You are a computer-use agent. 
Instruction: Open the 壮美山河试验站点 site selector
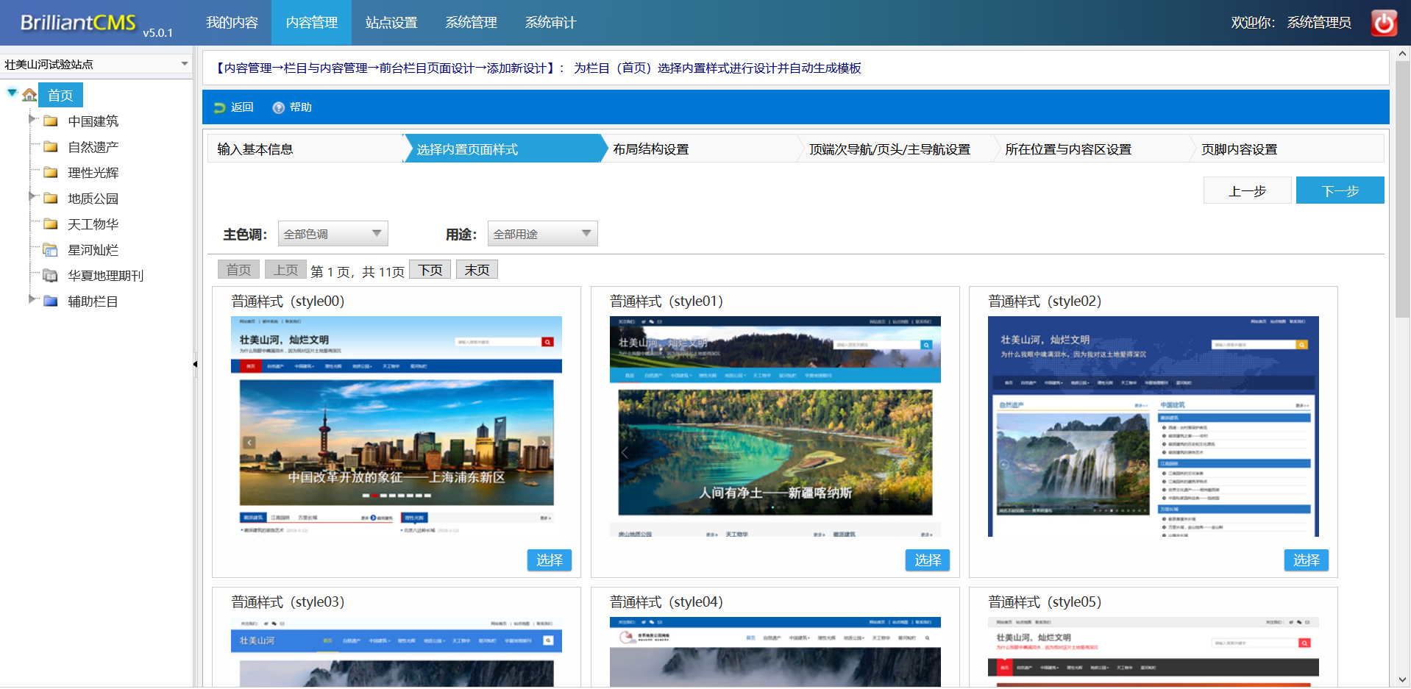pyautogui.click(x=96, y=65)
